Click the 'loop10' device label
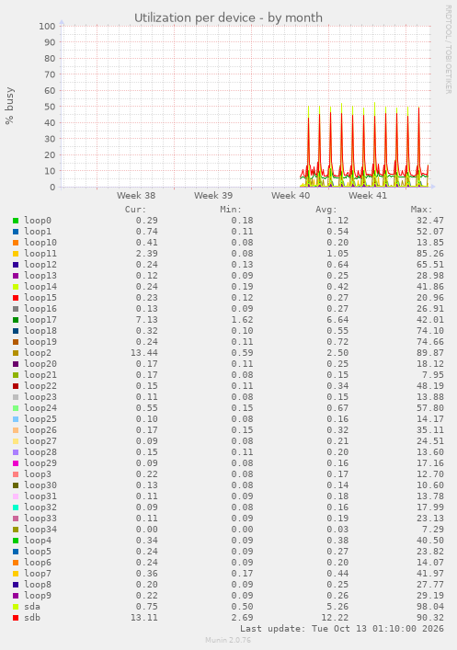Image resolution: width=457 pixels, height=650 pixels. pos(40,243)
